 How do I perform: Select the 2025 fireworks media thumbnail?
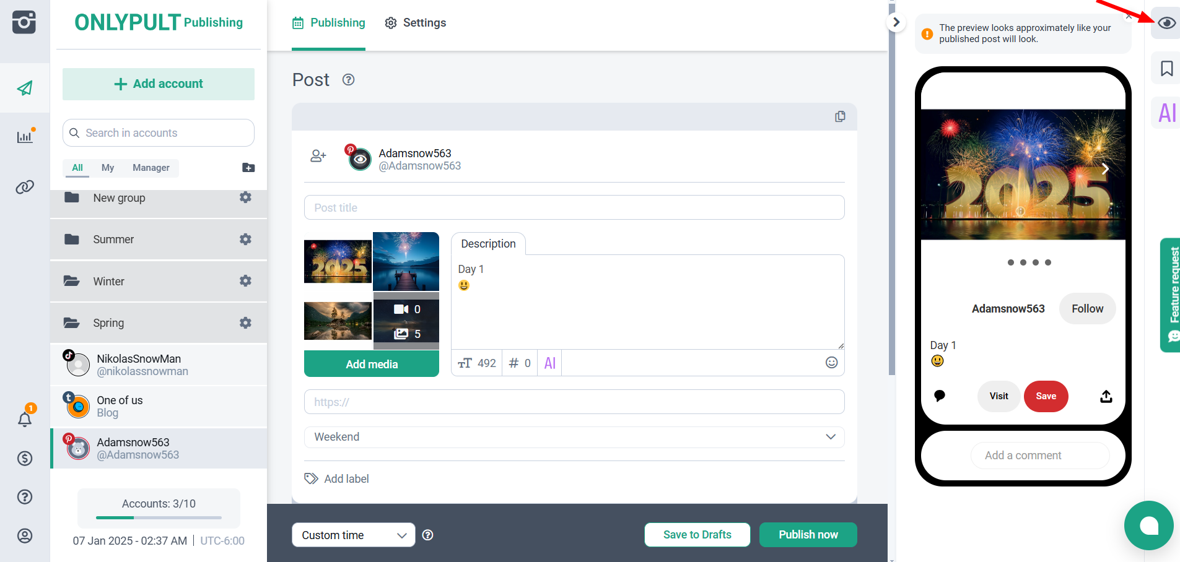click(x=338, y=261)
